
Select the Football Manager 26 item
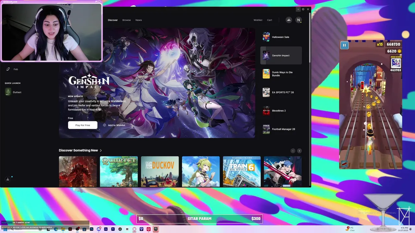coord(281,129)
